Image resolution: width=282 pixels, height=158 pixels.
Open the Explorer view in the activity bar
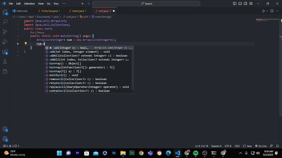coord(5,12)
